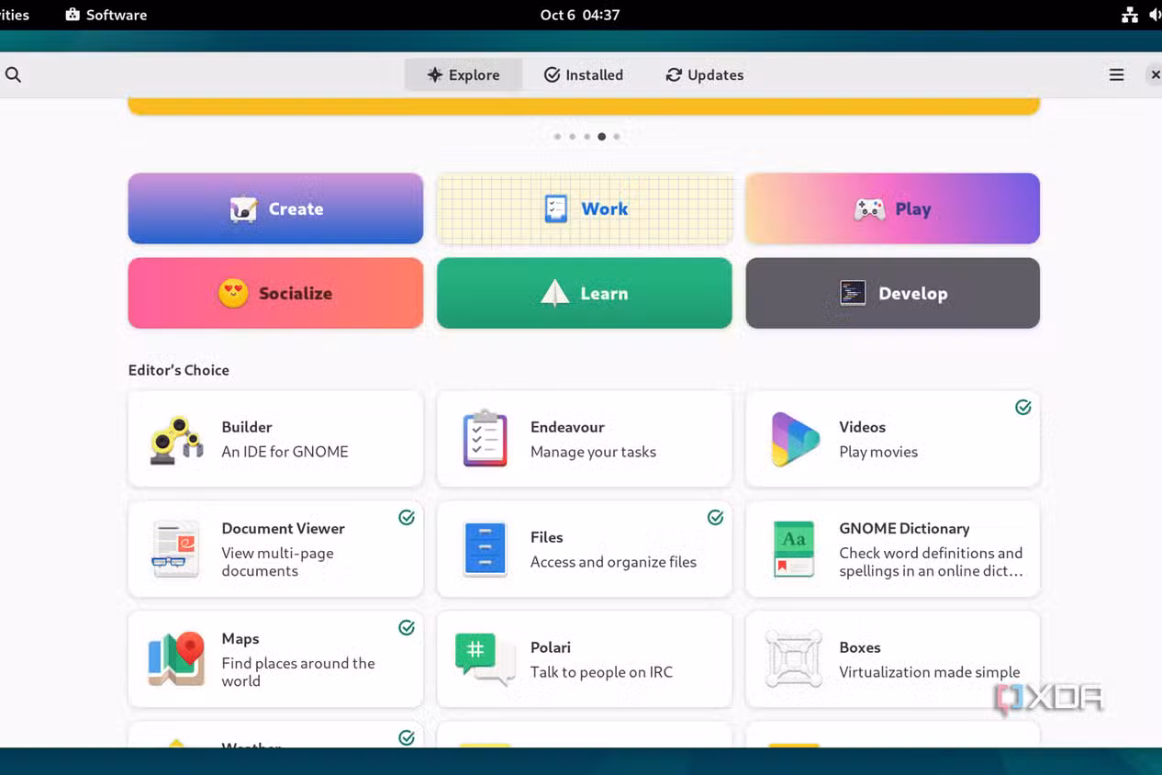Click the terminal icon on Develop
1162x775 pixels.
click(x=853, y=293)
